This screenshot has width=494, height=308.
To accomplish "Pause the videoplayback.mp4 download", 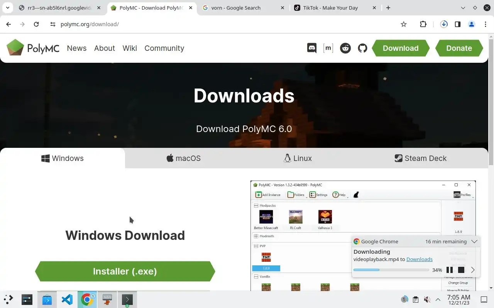I will pyautogui.click(x=450, y=270).
